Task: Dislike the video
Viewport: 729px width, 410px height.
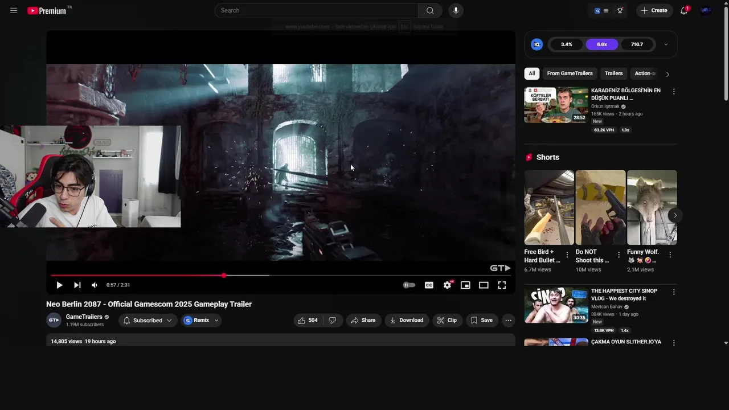Action: 333,320
